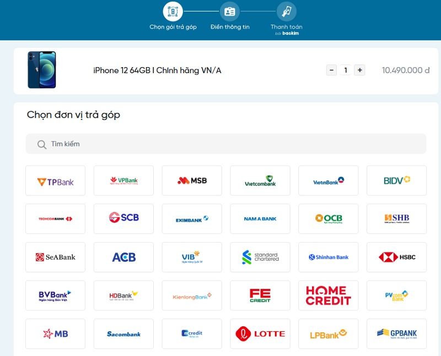Click the search magnifier icon
Image resolution: width=441 pixels, height=356 pixels.
[x=41, y=144]
